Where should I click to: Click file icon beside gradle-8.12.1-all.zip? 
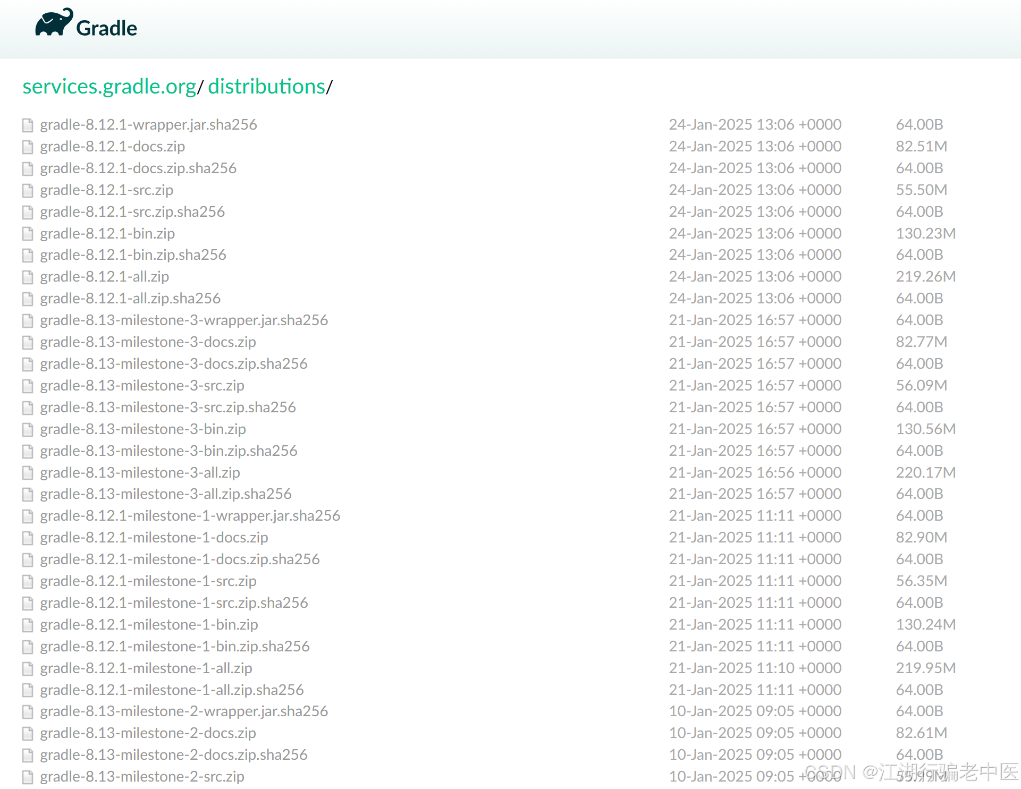(x=28, y=277)
